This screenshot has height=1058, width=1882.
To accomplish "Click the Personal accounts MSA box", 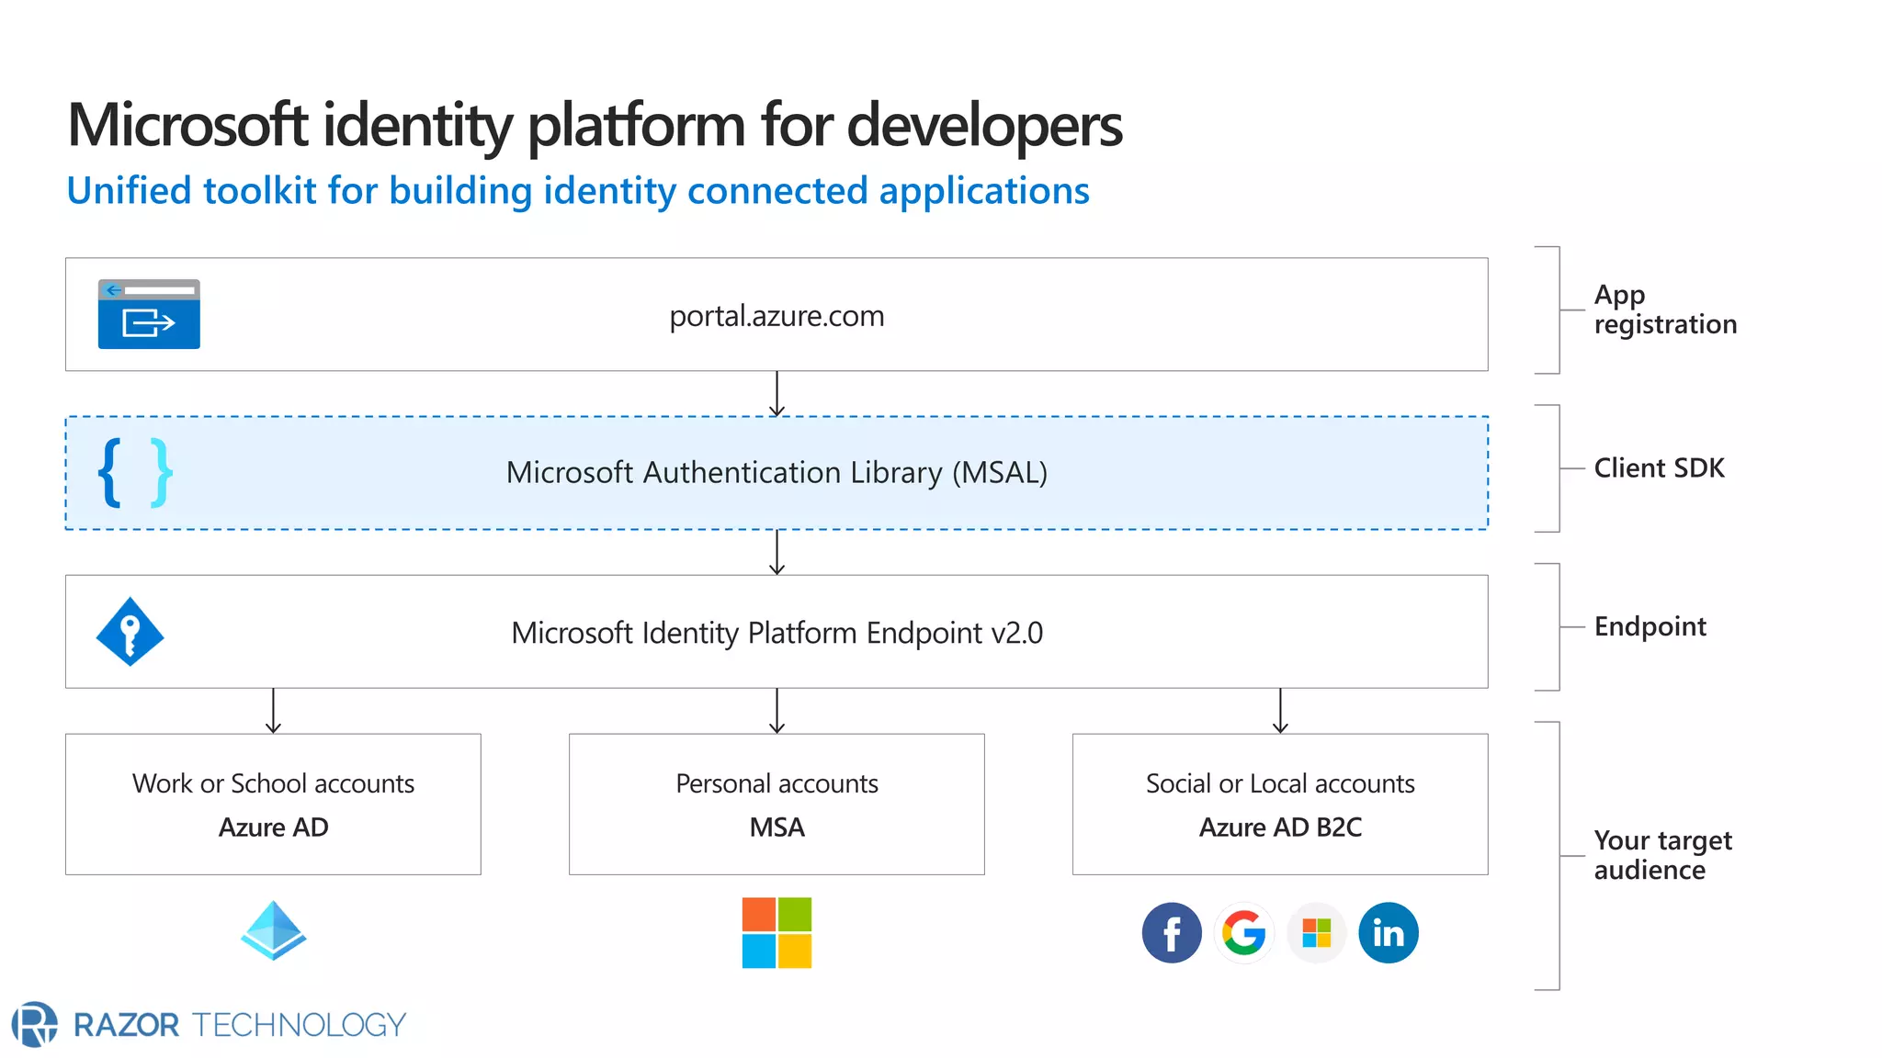I will 777,804.
